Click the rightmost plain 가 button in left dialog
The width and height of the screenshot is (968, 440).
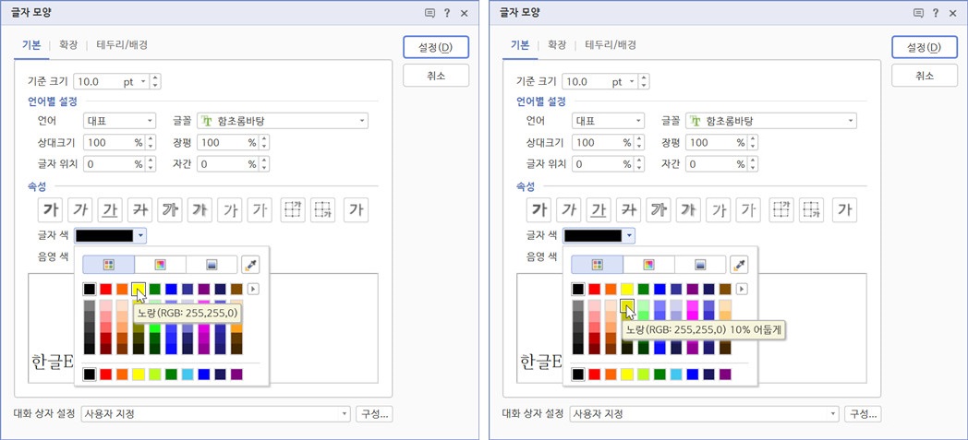(356, 210)
